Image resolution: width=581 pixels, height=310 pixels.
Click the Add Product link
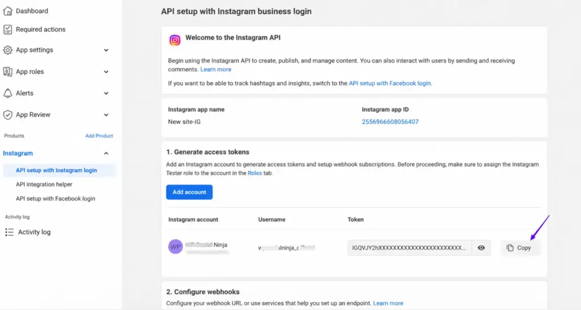99,136
